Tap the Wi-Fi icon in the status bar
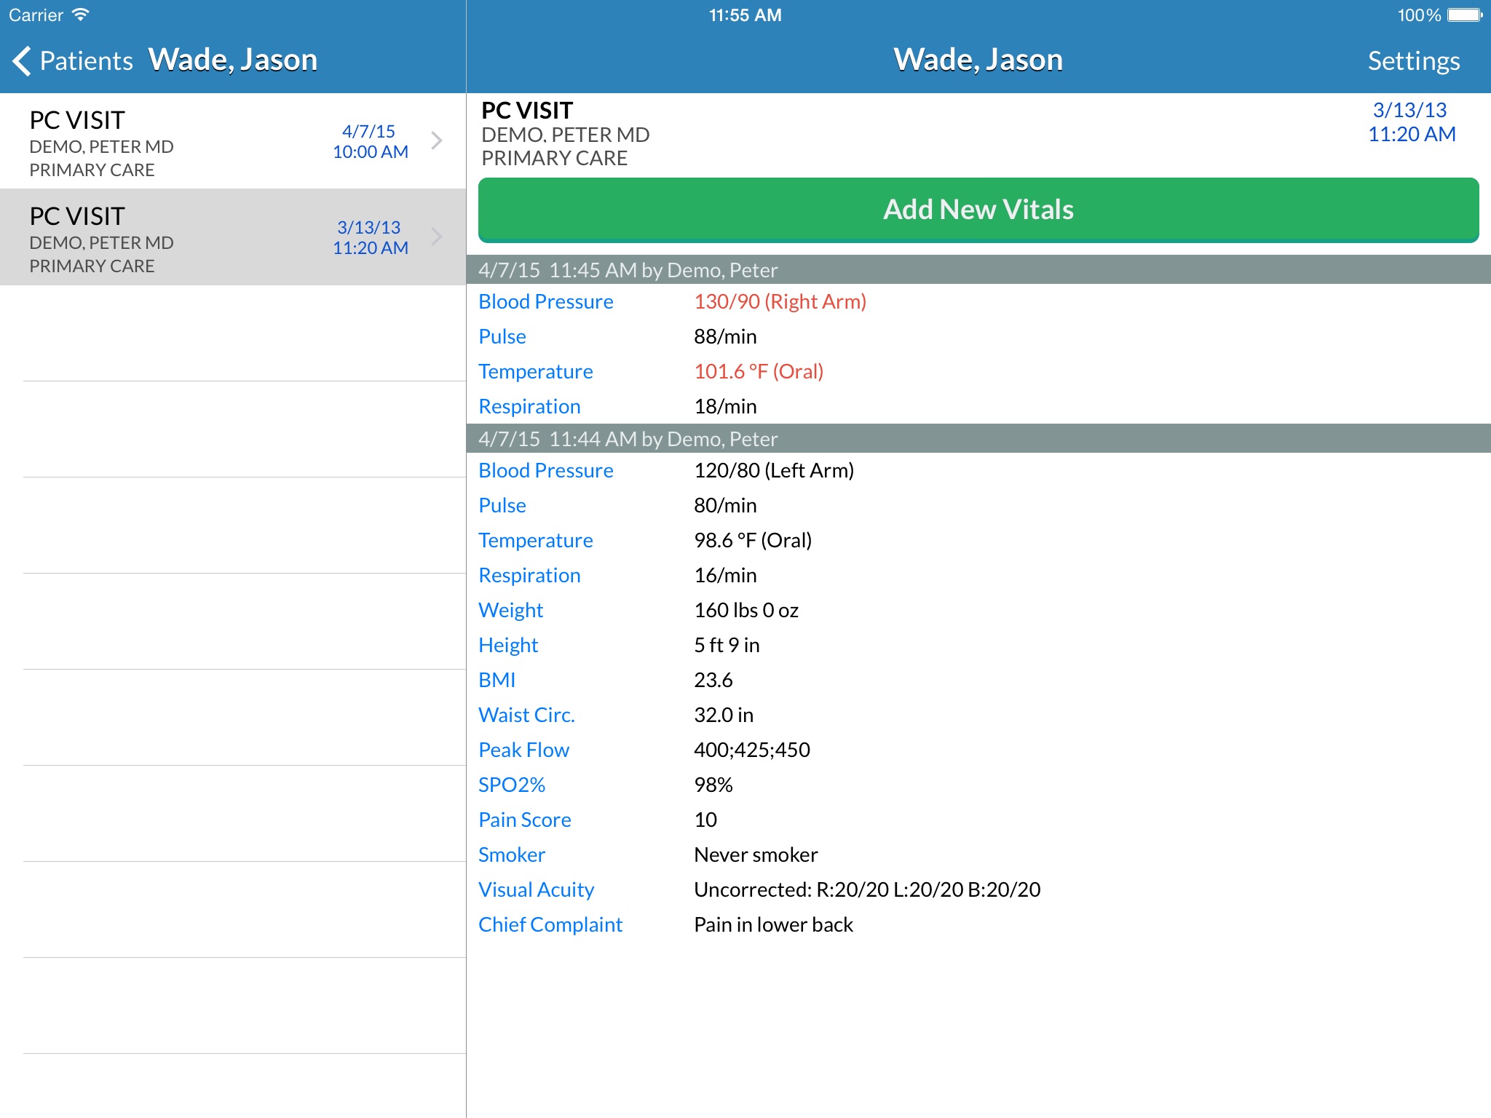The width and height of the screenshot is (1491, 1118). 81,15
